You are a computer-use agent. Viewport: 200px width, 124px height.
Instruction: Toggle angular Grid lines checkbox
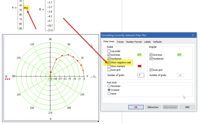coord(151,55)
